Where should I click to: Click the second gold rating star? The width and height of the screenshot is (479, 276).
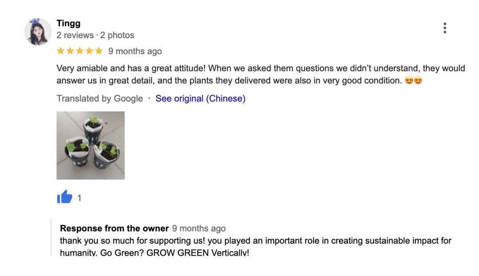tap(70, 51)
